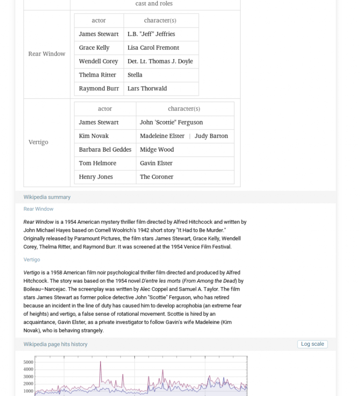Viewport: 360px width, 396px height.
Task: Click the Wendell Corey actor cell
Action: (98, 61)
